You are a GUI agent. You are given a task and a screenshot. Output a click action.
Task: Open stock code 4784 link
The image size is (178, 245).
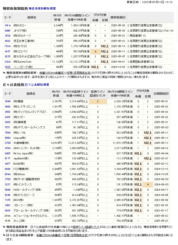point(7,148)
